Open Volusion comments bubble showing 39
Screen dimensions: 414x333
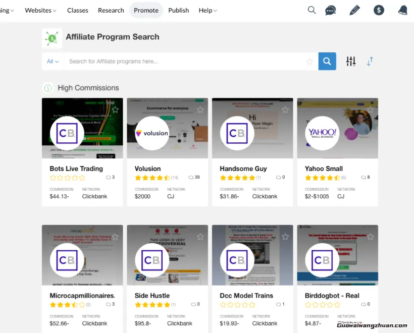tap(194, 177)
